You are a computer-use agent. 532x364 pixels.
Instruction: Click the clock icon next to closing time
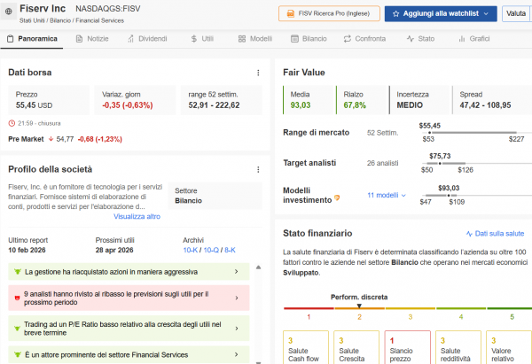12,123
